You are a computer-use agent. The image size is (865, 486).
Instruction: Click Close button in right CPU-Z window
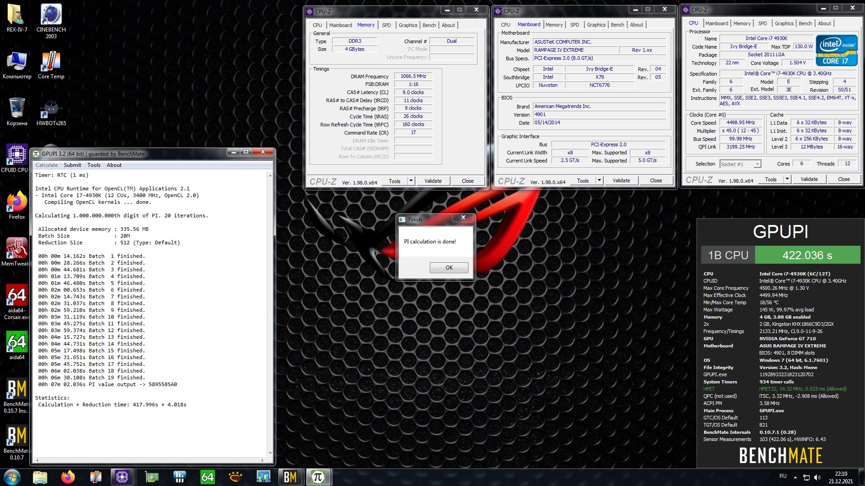(x=844, y=179)
